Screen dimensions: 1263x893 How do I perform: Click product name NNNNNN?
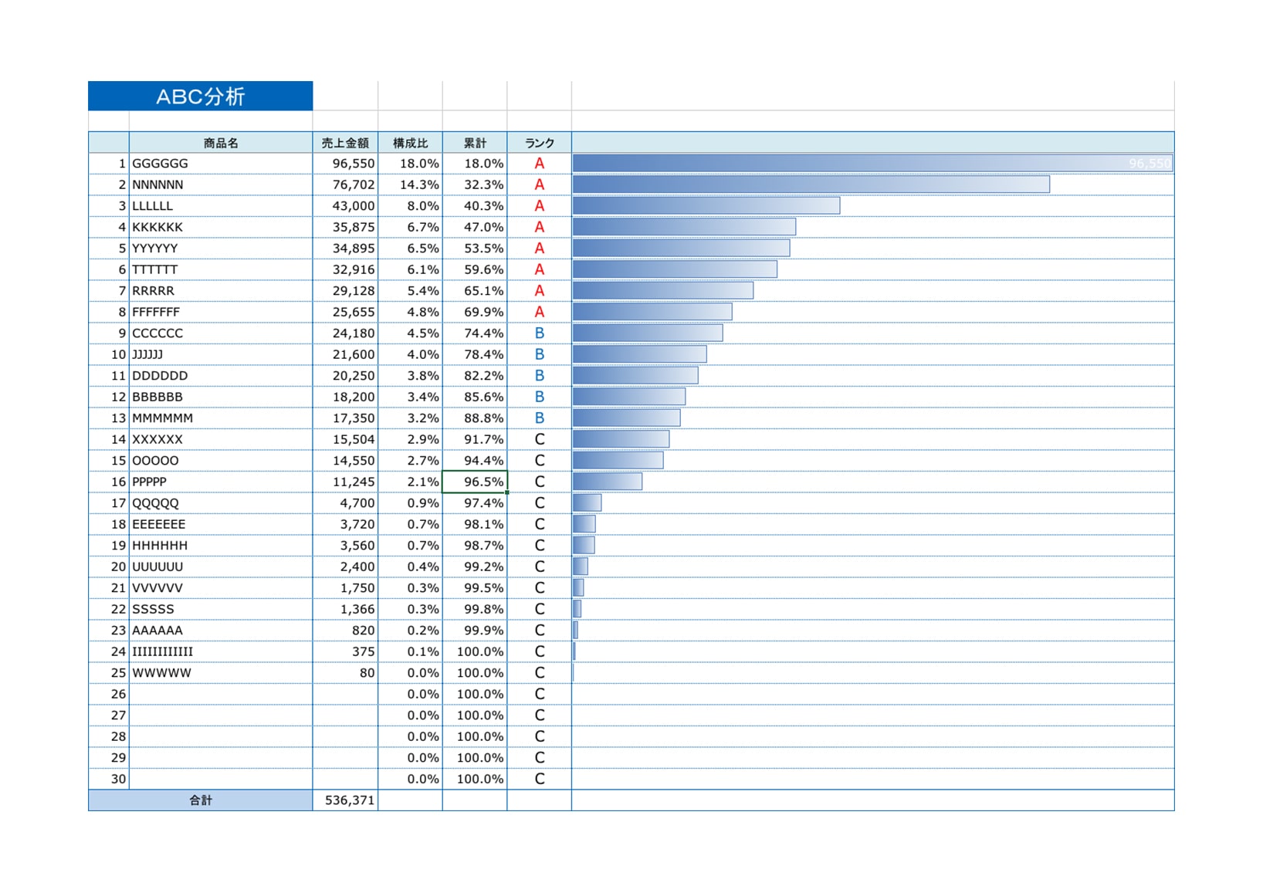[157, 184]
